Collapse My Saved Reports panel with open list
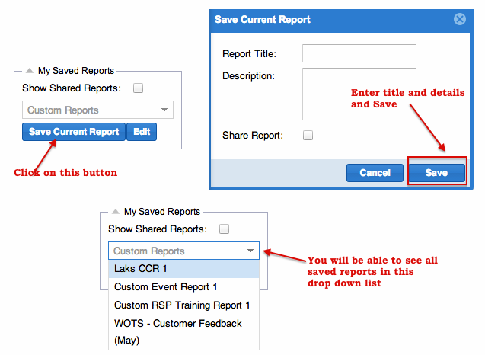Viewport: 485px width, 355px height. 116,212
